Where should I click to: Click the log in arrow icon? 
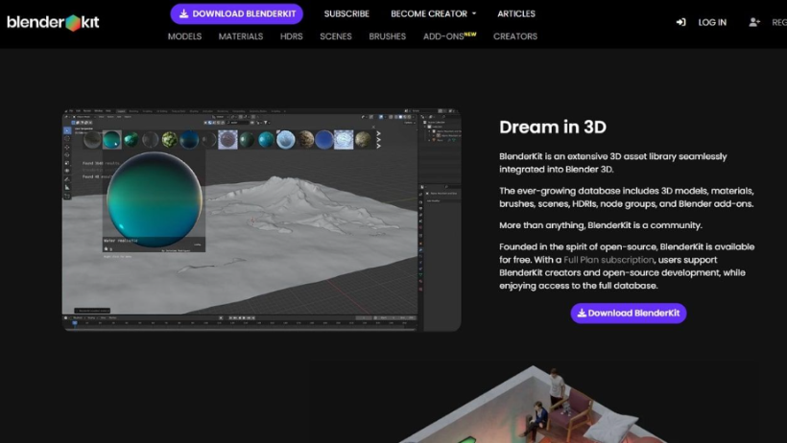[x=680, y=23]
